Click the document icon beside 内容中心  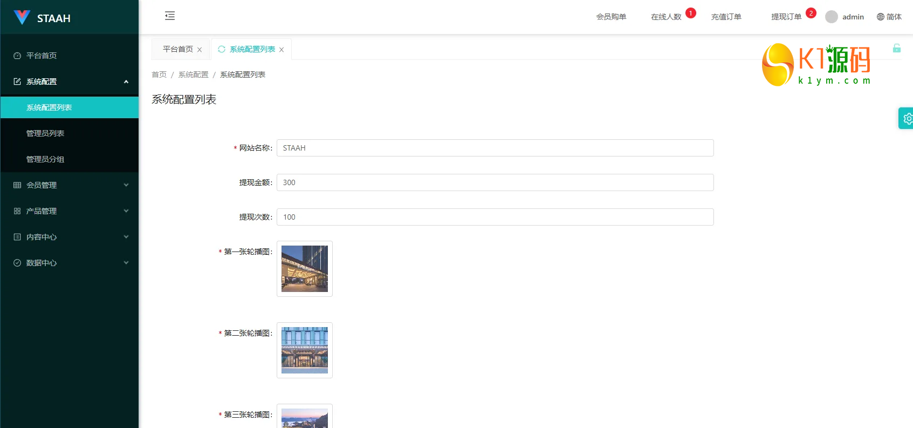(17, 237)
